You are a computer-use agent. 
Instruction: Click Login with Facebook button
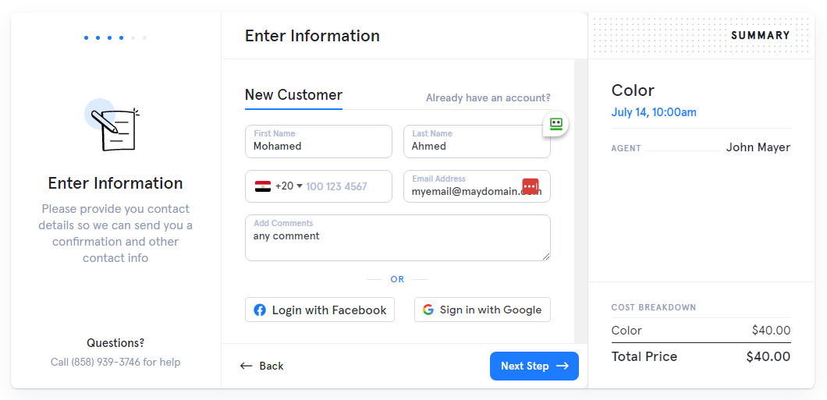point(320,310)
